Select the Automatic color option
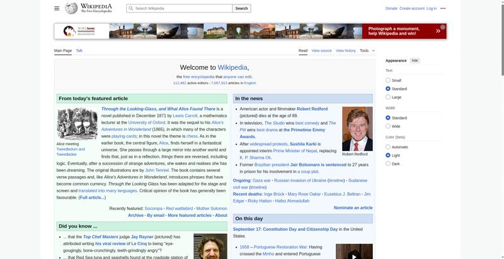504x259 pixels. pyautogui.click(x=388, y=147)
